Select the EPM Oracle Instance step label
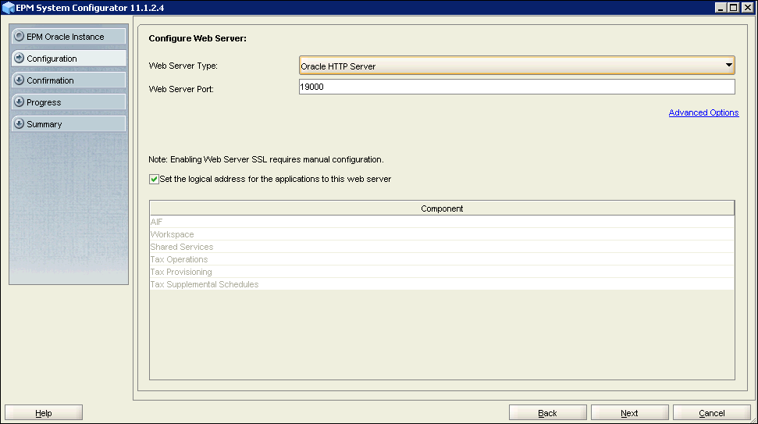Screen dimensions: 758x424 pyautogui.click(x=66, y=37)
